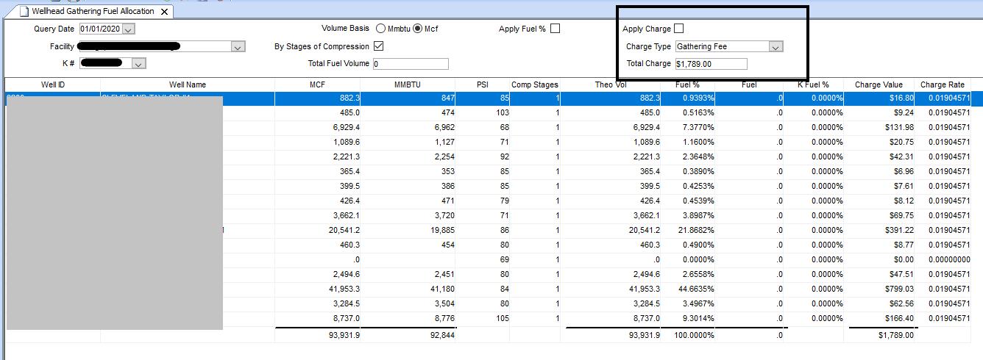Expand the Facility dropdown list
The image size is (983, 360).
click(x=238, y=47)
